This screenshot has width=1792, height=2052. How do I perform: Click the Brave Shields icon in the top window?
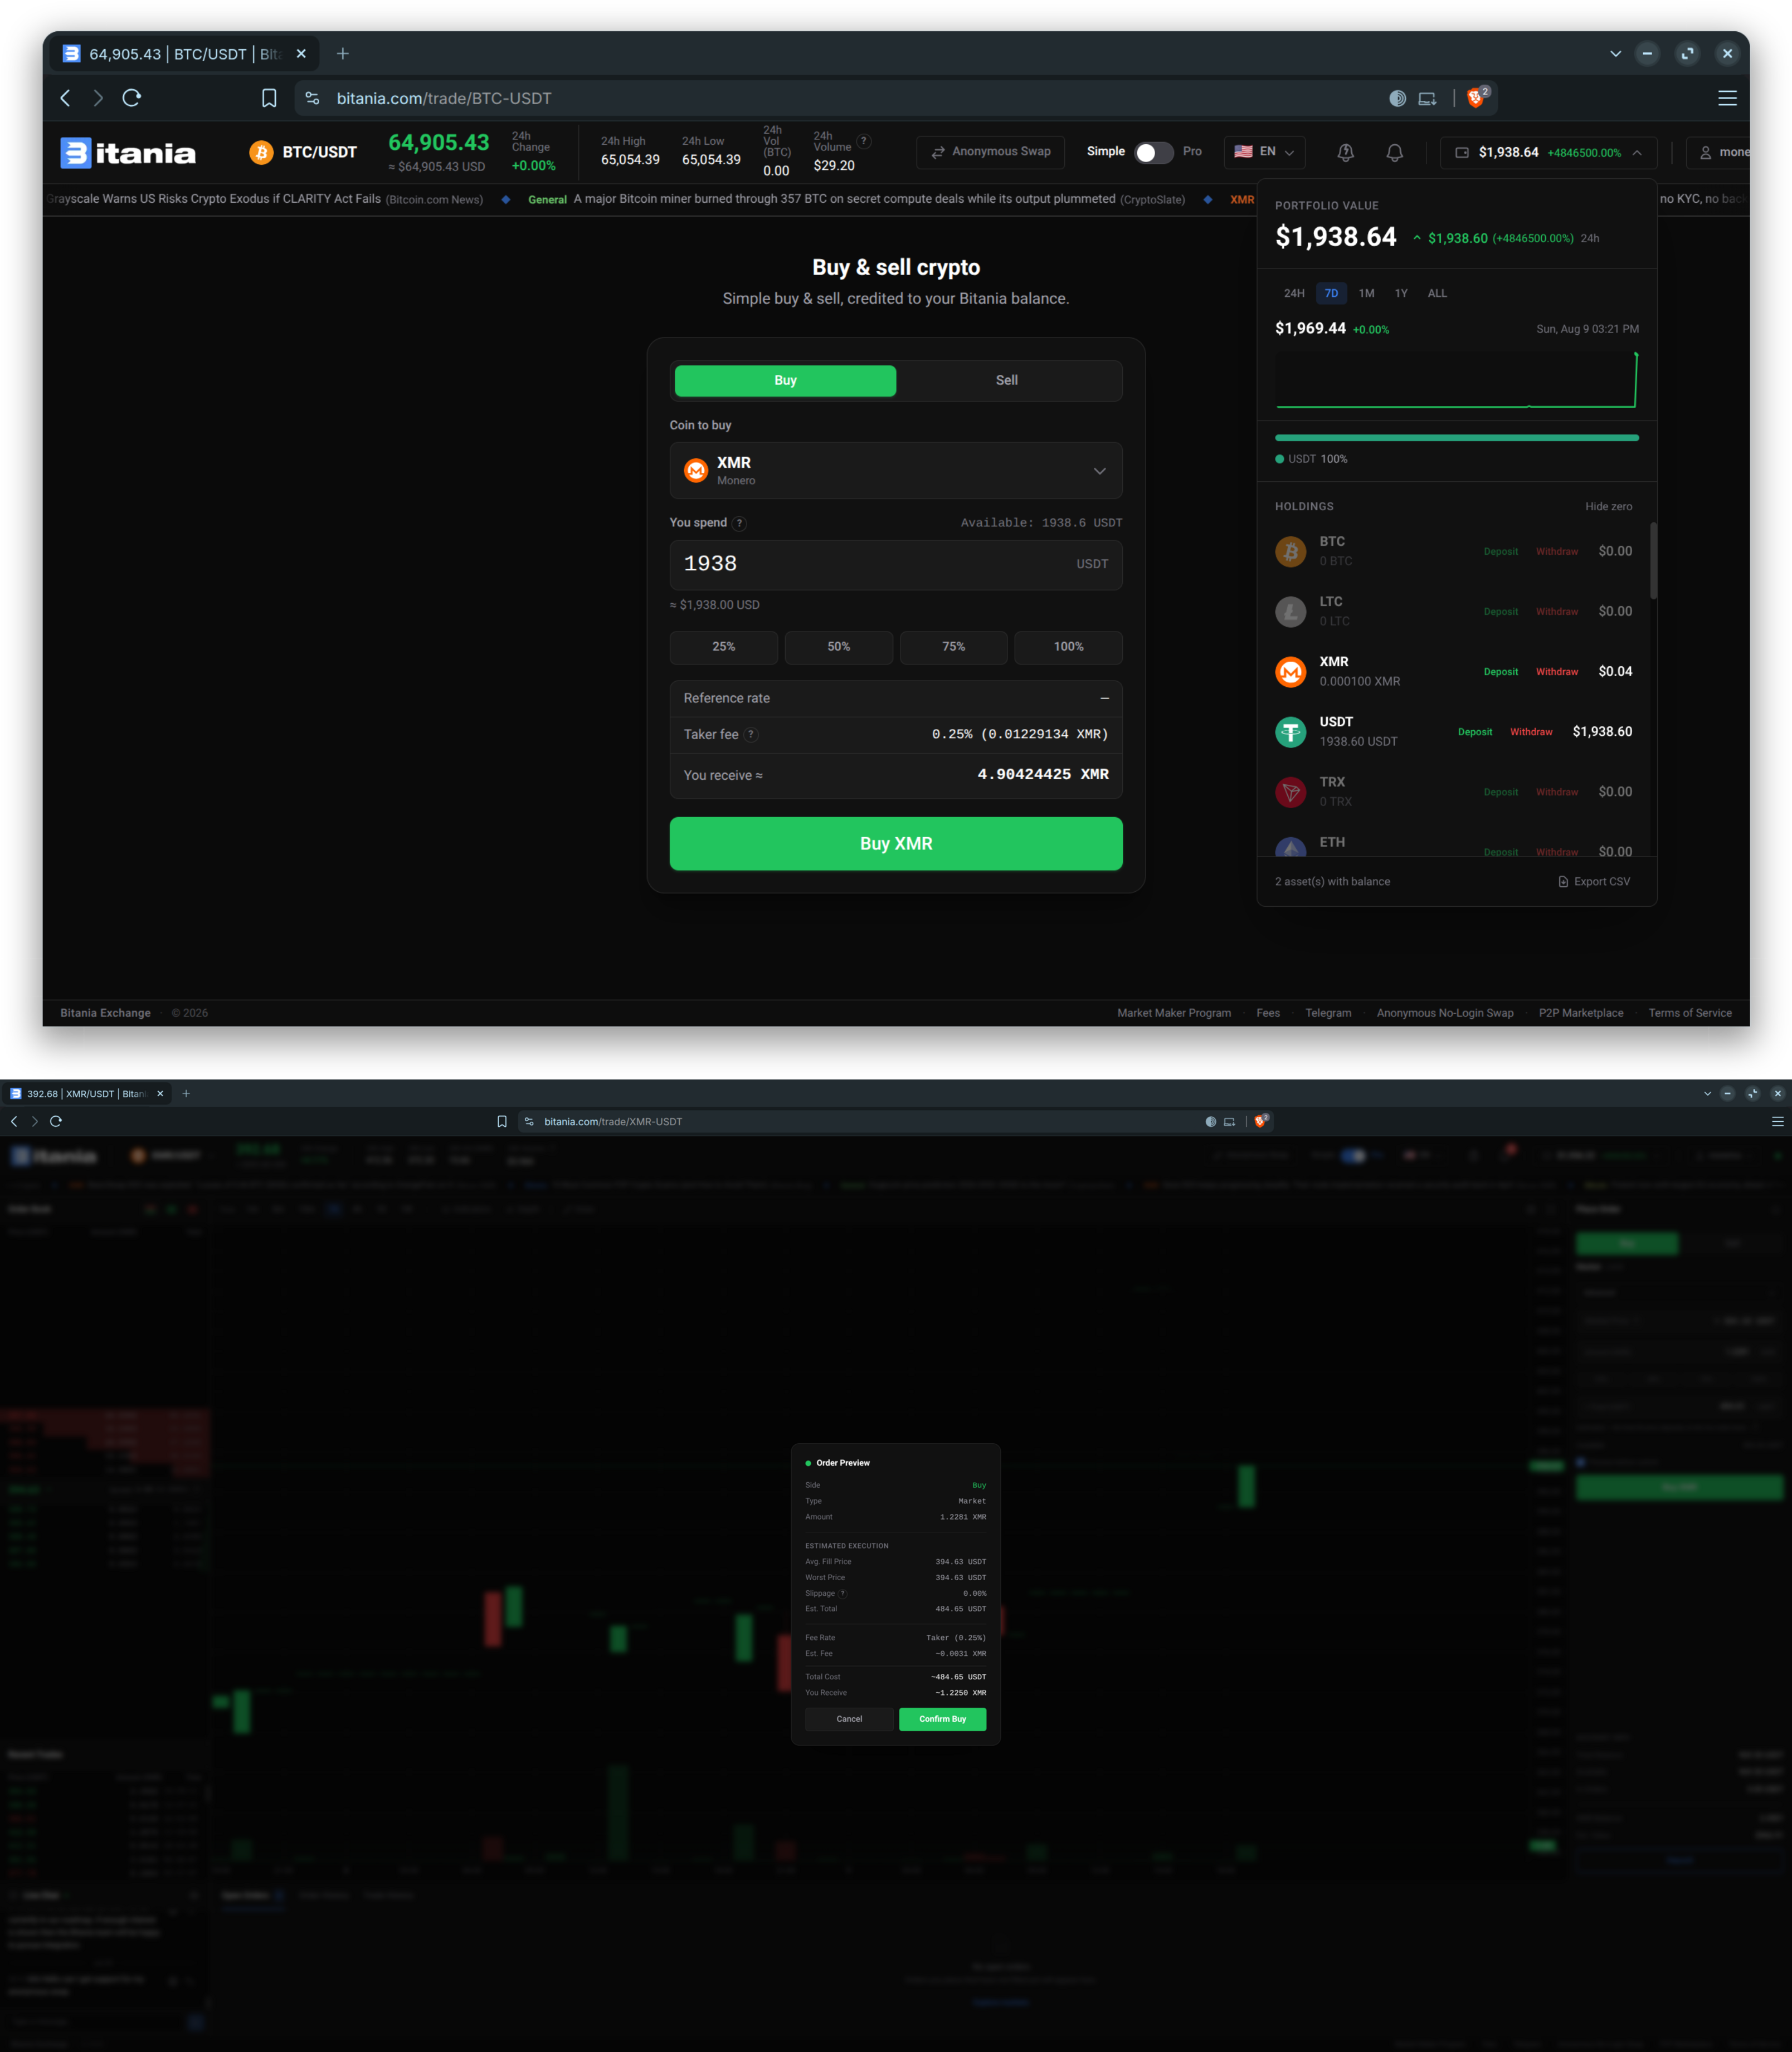pyautogui.click(x=1476, y=97)
